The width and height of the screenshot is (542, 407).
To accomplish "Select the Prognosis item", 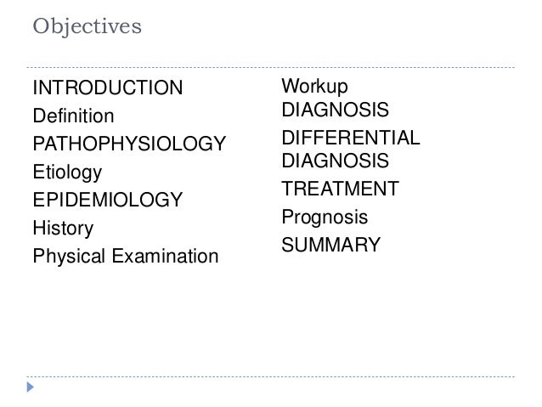I will pos(325,218).
